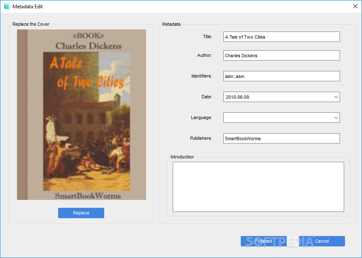362x258 pixels.
Task: Edit the Title field 'A Tale of Two Cities'
Action: tap(281, 37)
